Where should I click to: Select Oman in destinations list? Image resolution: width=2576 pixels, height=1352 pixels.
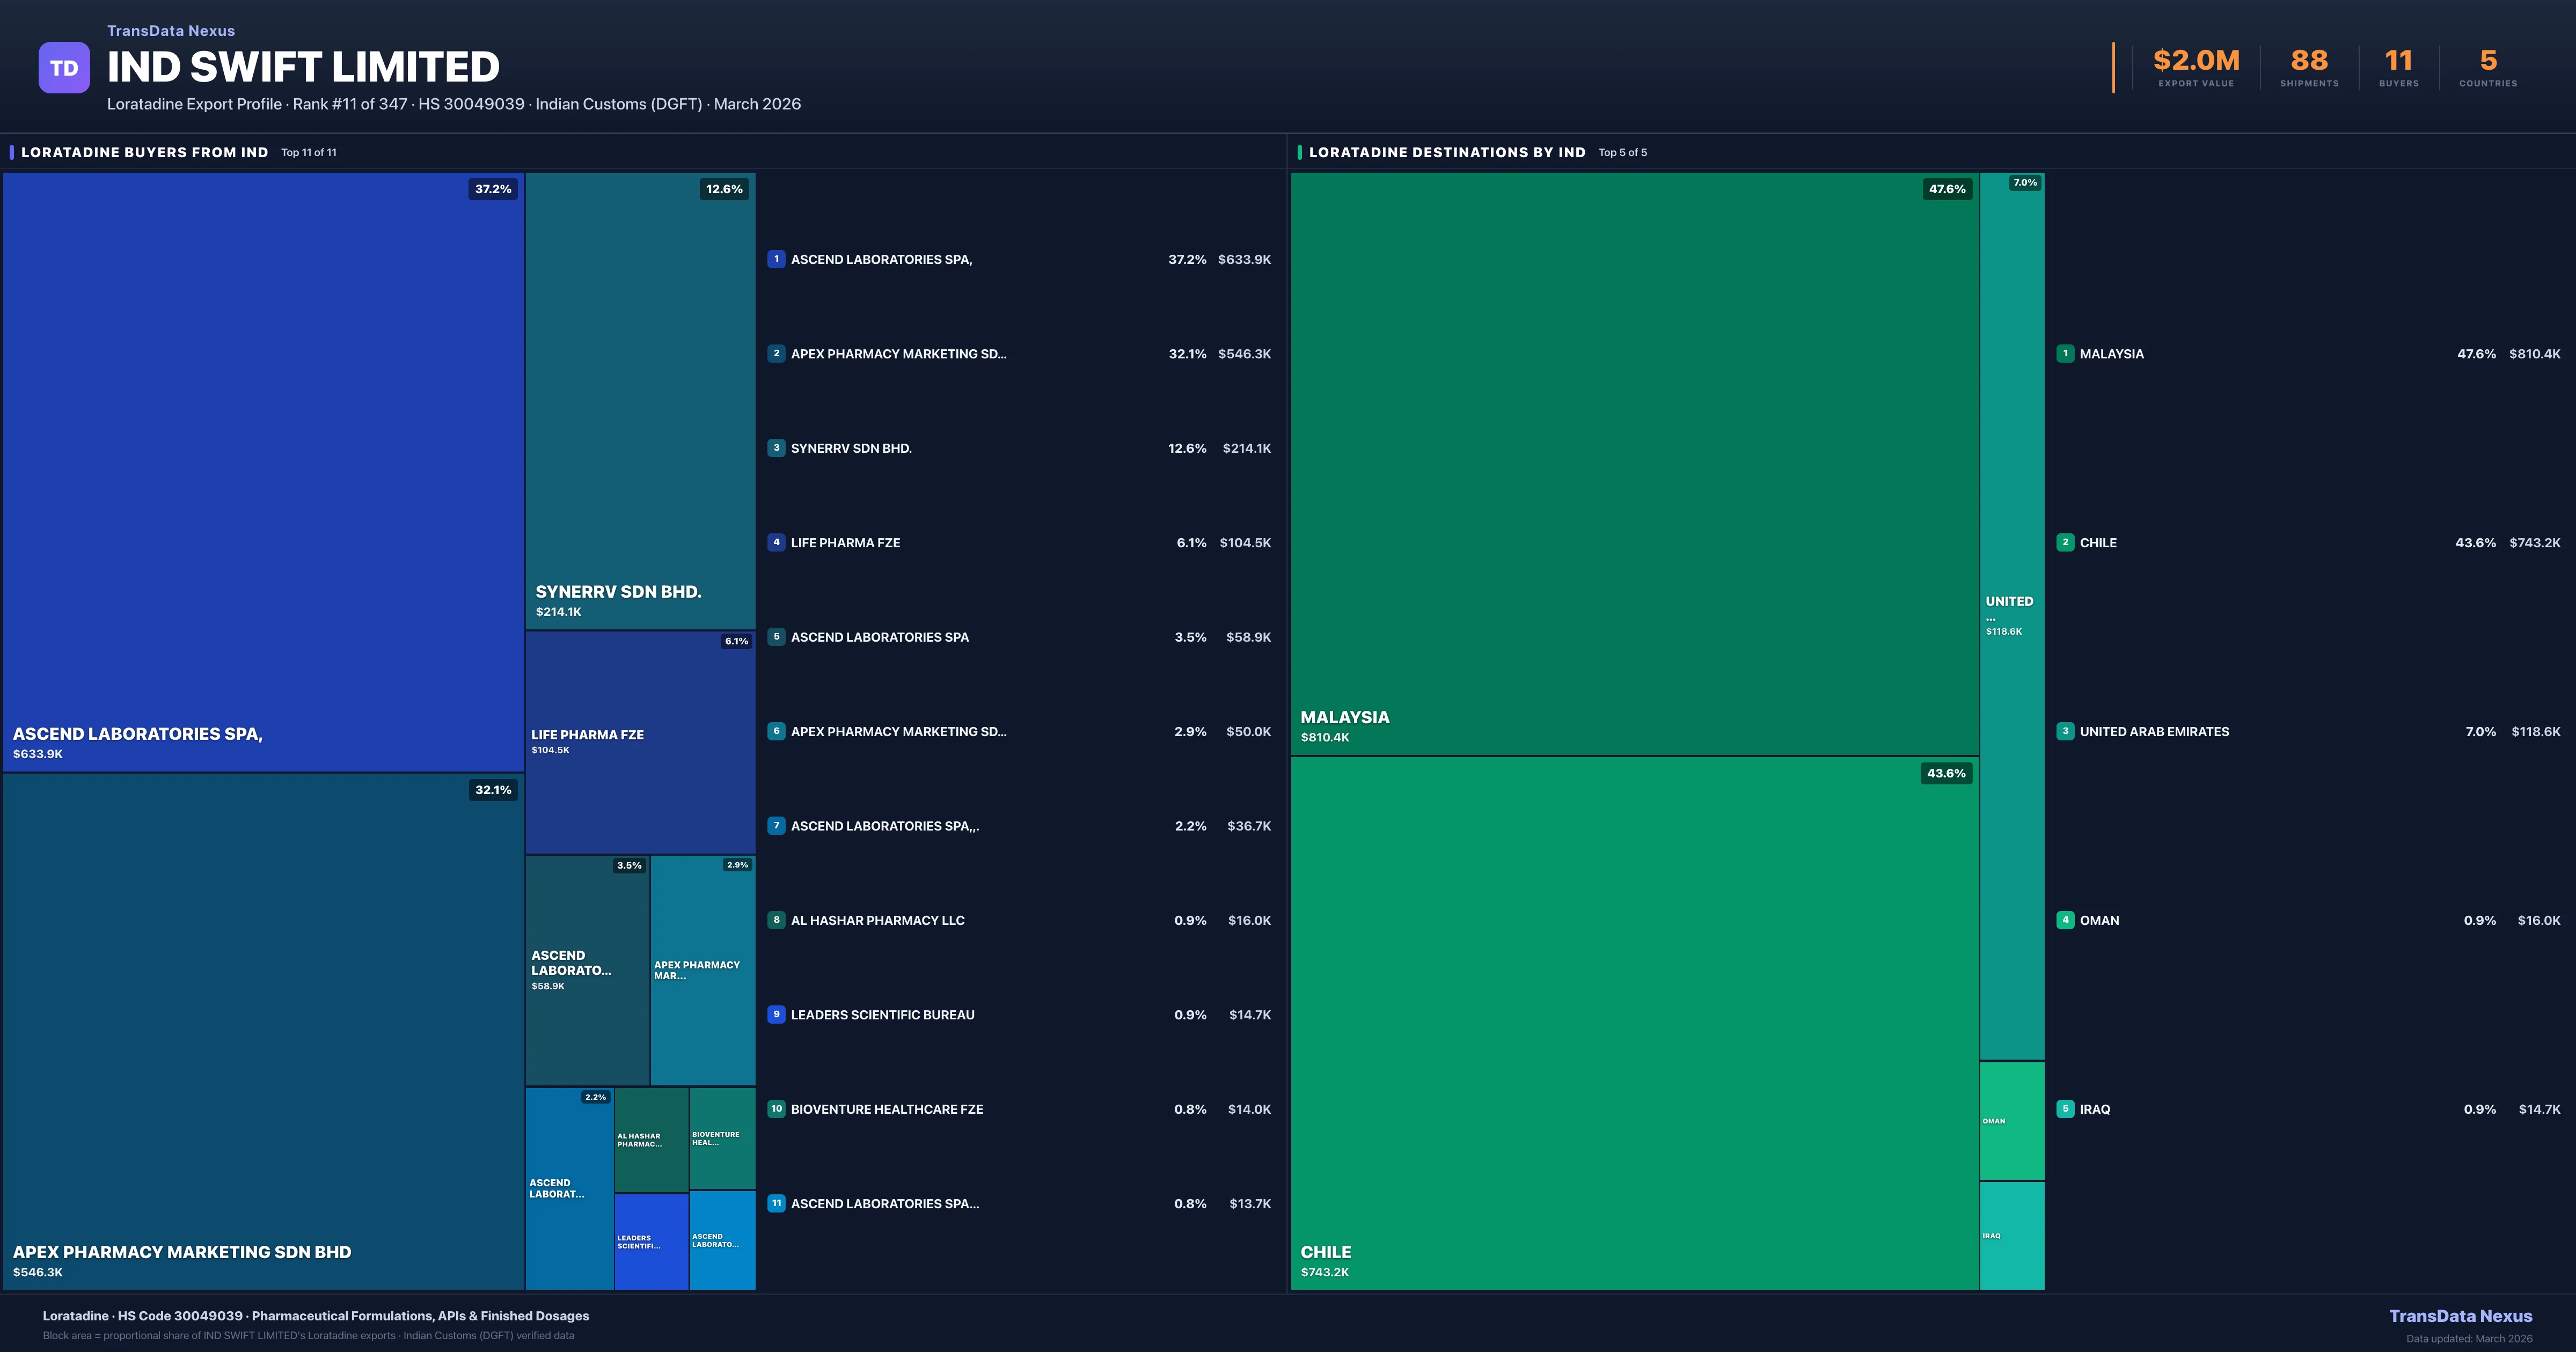(2099, 920)
